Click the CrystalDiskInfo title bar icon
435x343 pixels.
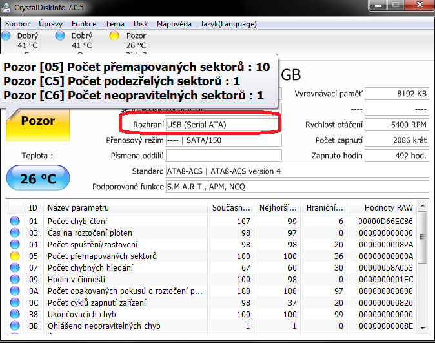coord(6,7)
